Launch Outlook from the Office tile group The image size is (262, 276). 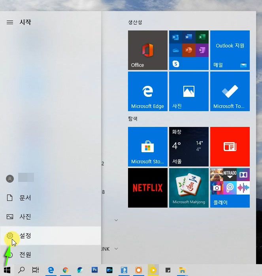175,37
